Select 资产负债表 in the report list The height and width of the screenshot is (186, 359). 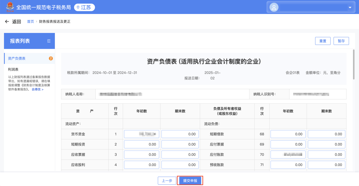29,59
